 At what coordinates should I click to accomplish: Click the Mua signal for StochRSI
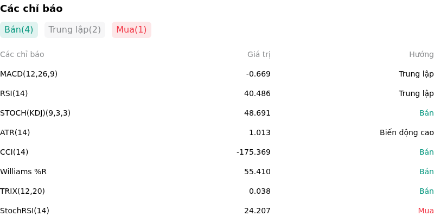[426, 211]
